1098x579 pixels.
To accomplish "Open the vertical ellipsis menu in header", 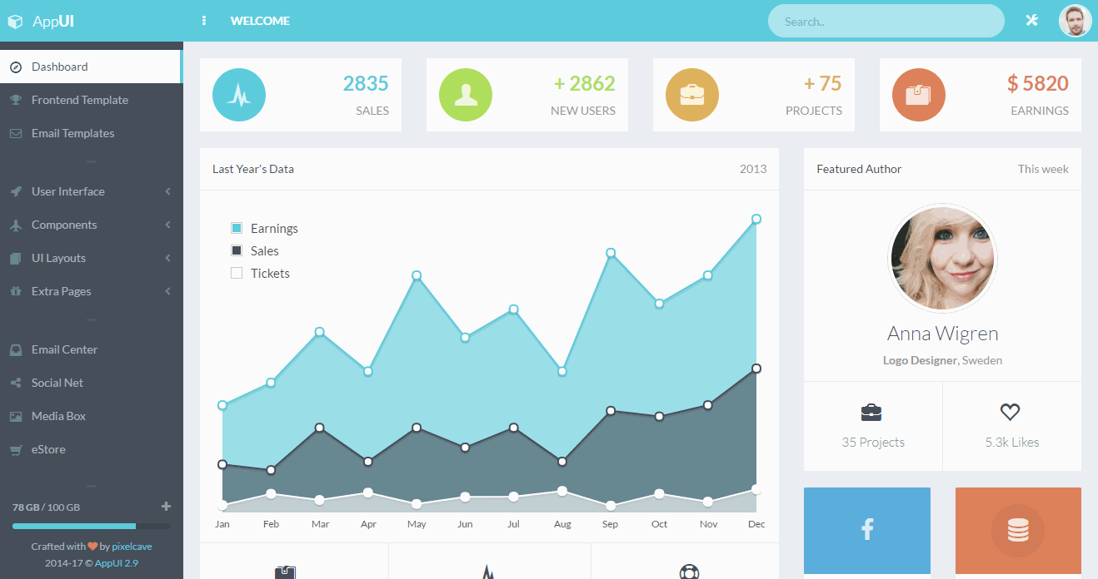I will coord(204,21).
